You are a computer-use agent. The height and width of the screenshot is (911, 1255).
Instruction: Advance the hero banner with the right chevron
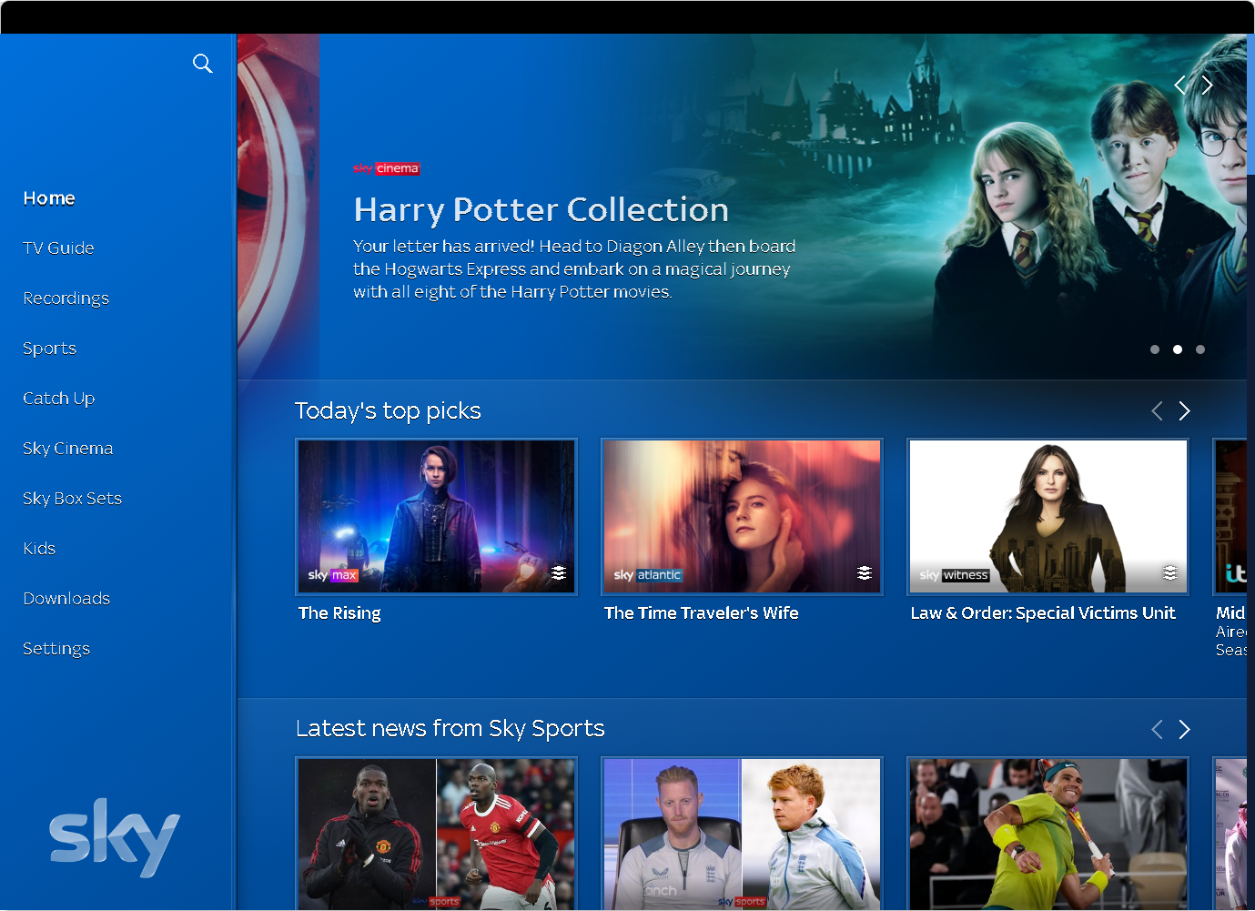click(1208, 84)
